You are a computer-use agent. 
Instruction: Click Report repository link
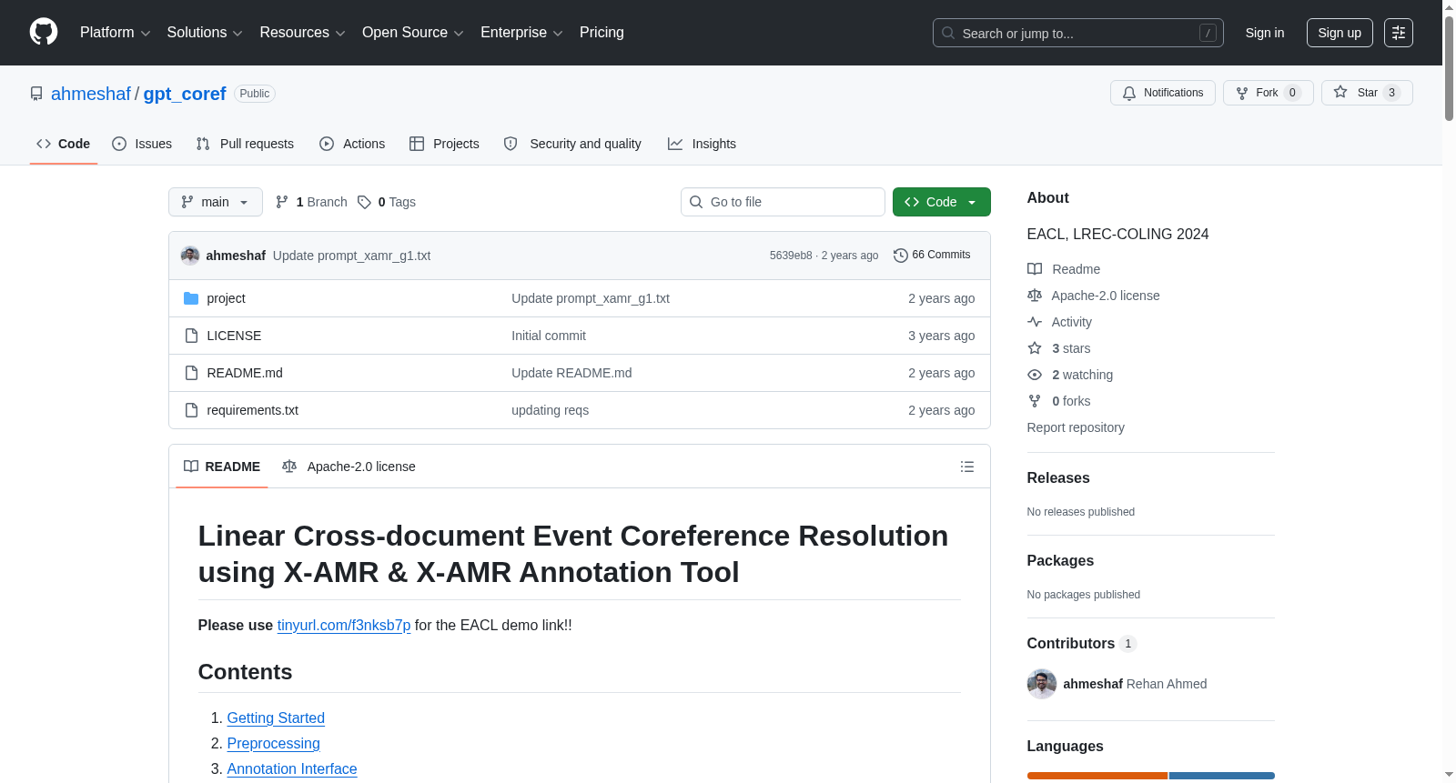1076,427
